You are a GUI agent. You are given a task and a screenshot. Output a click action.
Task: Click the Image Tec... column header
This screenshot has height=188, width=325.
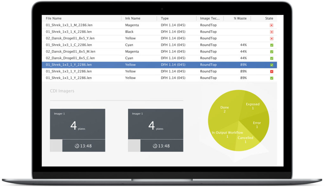click(210, 18)
